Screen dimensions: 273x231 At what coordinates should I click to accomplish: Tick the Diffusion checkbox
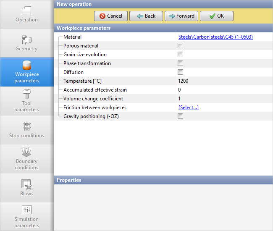tap(181, 72)
